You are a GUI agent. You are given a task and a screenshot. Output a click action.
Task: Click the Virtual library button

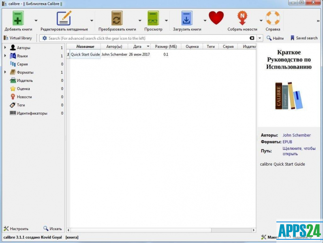coord(18,38)
